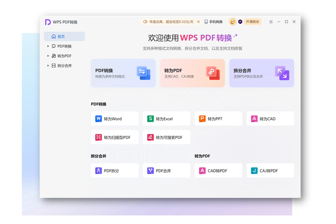Open 手机转换 phone conversion
Screen dimensions: 336x224
click(214, 22)
